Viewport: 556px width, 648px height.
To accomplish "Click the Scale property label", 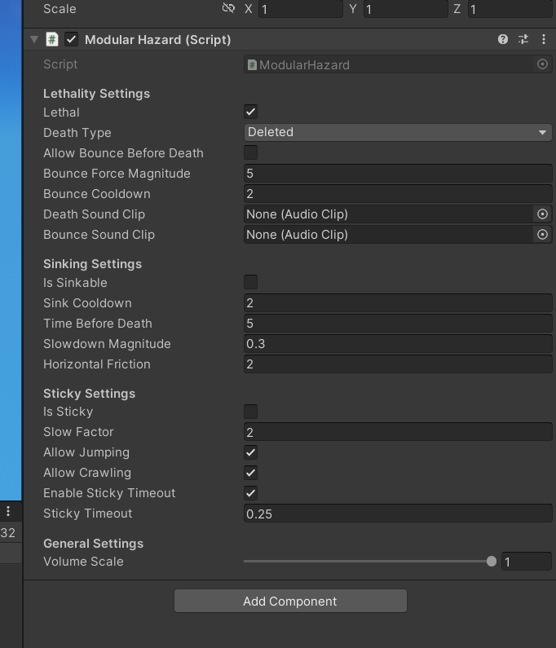I will (x=60, y=9).
